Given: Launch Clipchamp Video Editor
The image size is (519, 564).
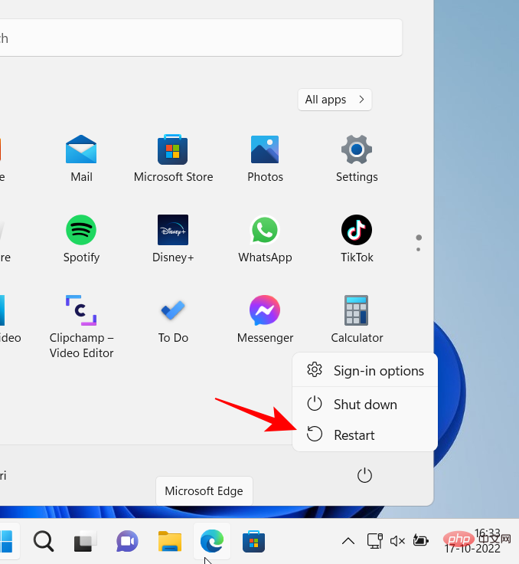Looking at the screenshot, I should point(81,326).
